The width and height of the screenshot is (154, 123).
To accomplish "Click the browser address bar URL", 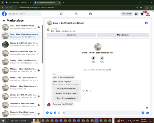I will [37, 8].
